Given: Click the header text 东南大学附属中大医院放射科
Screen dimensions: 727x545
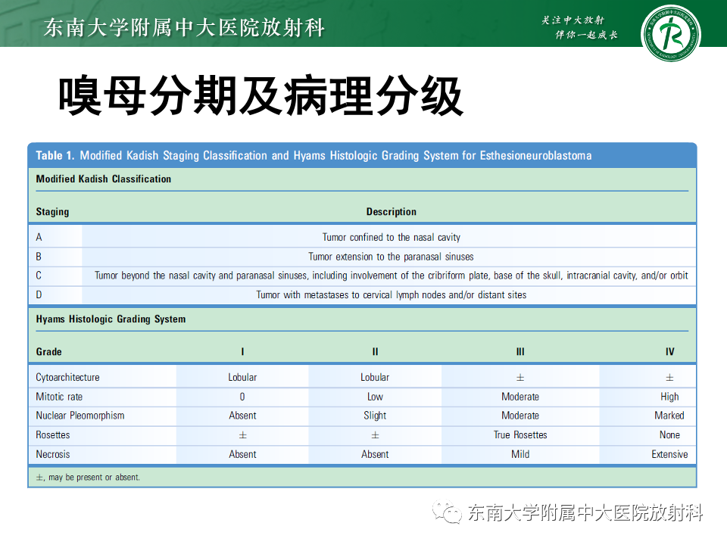Looking at the screenshot, I should coord(184,27).
